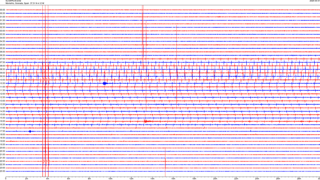Select the 18:30 trace time label
Image resolution: width=320 pixels, height=180 pixels.
pos(3,138)
